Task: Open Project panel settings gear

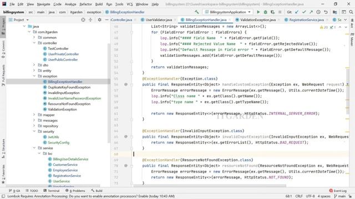Action: point(99,20)
